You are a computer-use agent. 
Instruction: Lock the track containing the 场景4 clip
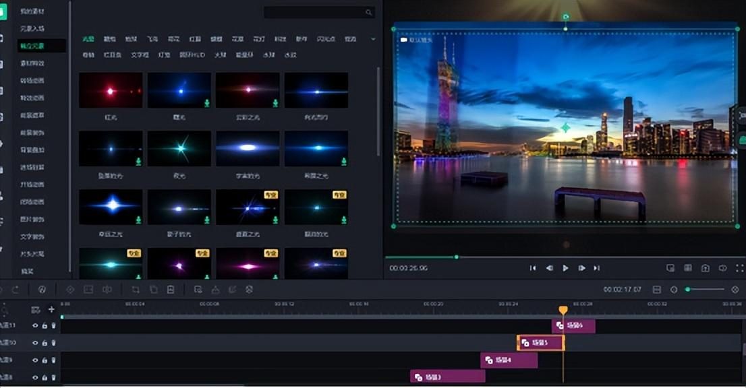coord(45,360)
